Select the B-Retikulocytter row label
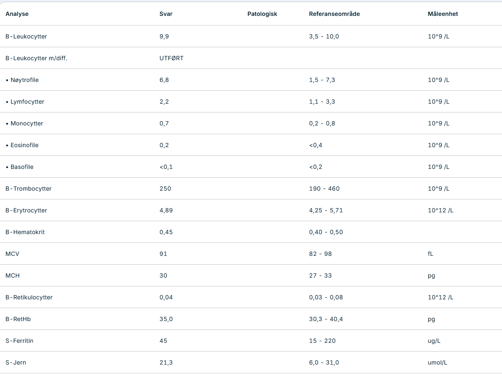This screenshot has width=502, height=375. point(29,297)
